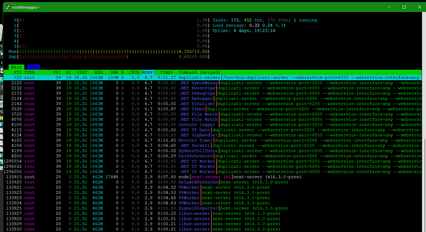This screenshot has height=232, width=426.
Task: Click the Tasks: 172, 452 thr line
Action: pyautogui.click(x=265, y=20)
